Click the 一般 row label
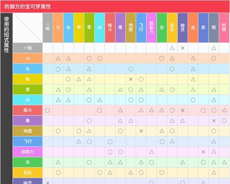The image size is (230, 184). point(28,48)
